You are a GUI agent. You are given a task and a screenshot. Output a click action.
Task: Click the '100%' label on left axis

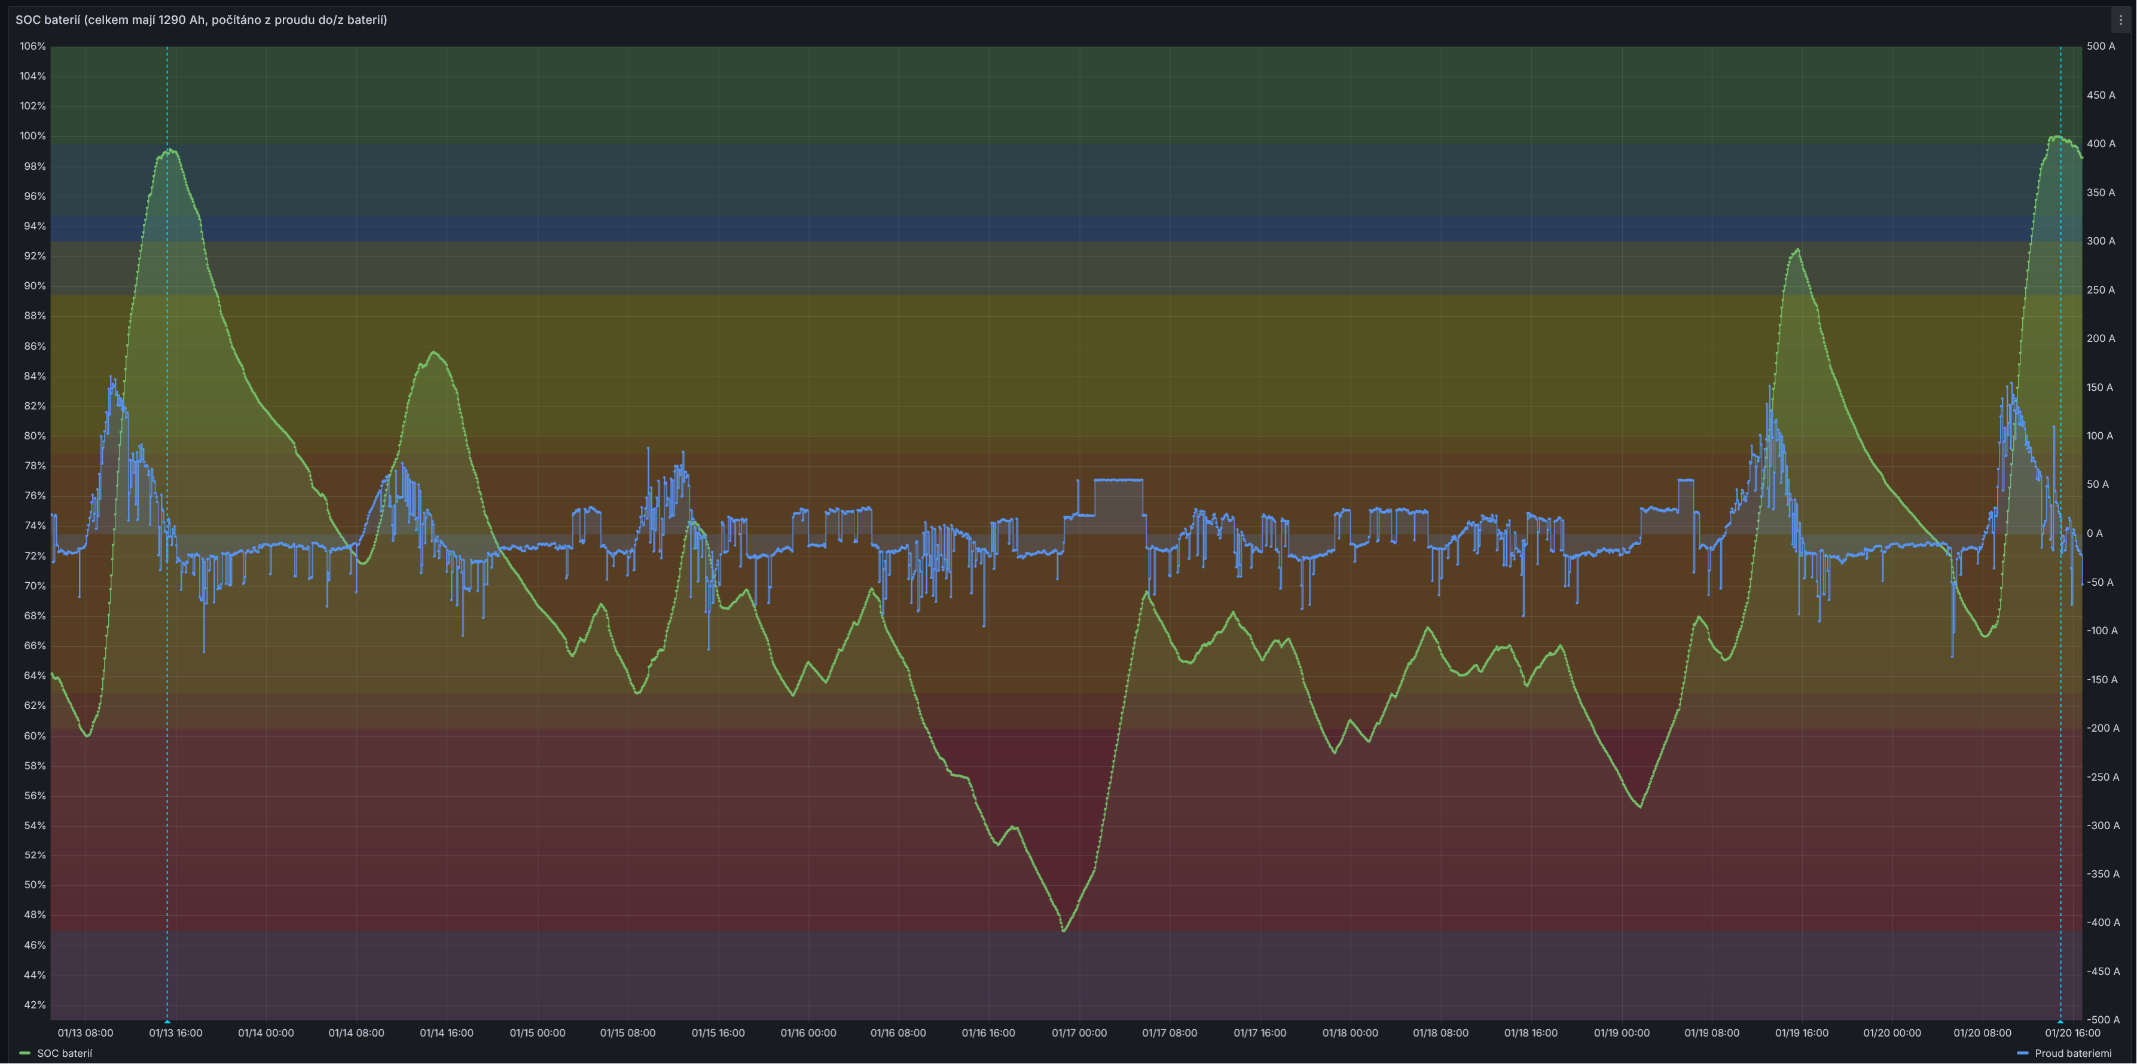[33, 136]
